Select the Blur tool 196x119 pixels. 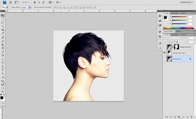(3, 59)
